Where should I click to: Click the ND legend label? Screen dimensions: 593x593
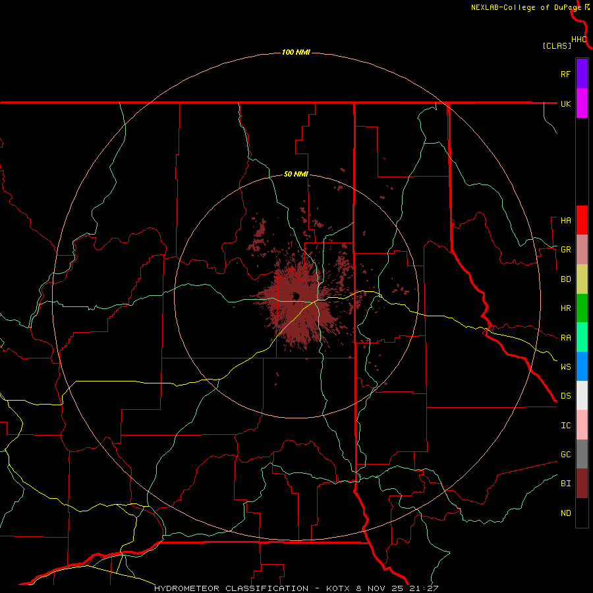566,513
